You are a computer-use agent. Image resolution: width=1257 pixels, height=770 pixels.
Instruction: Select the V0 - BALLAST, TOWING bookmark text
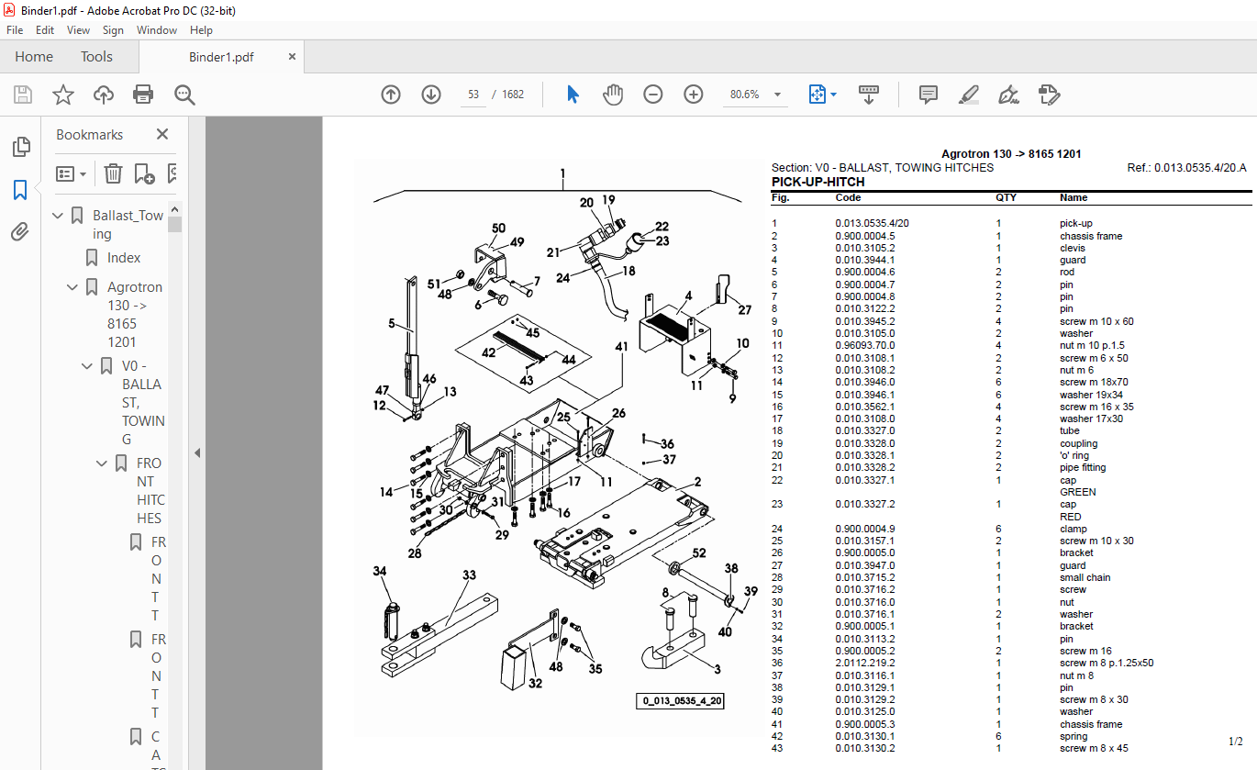(x=143, y=403)
